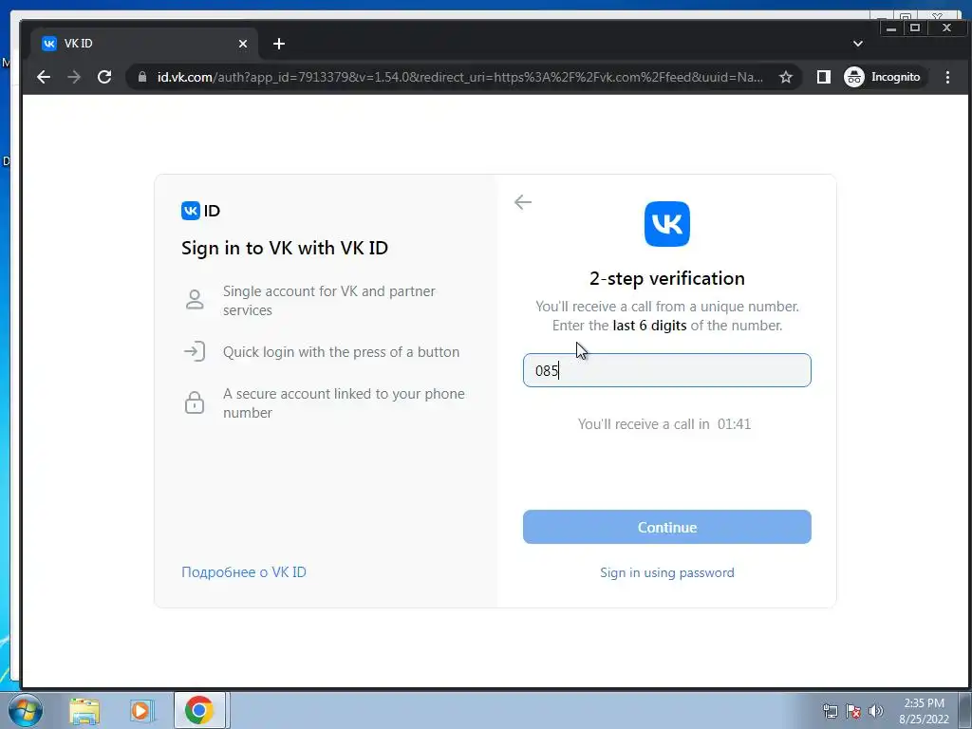Screen dimensions: 972x729
Task: Click the 2-step verification heading
Action: [x=667, y=278]
